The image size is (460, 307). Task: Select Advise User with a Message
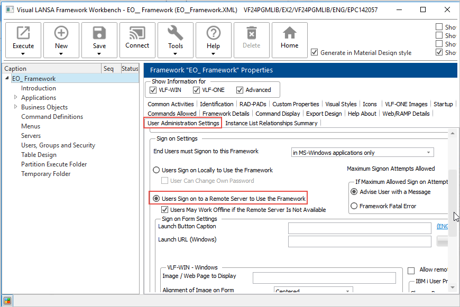(354, 192)
